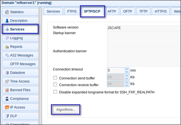
Task: Check Disable expanded longname format option
Action: tap(55, 92)
